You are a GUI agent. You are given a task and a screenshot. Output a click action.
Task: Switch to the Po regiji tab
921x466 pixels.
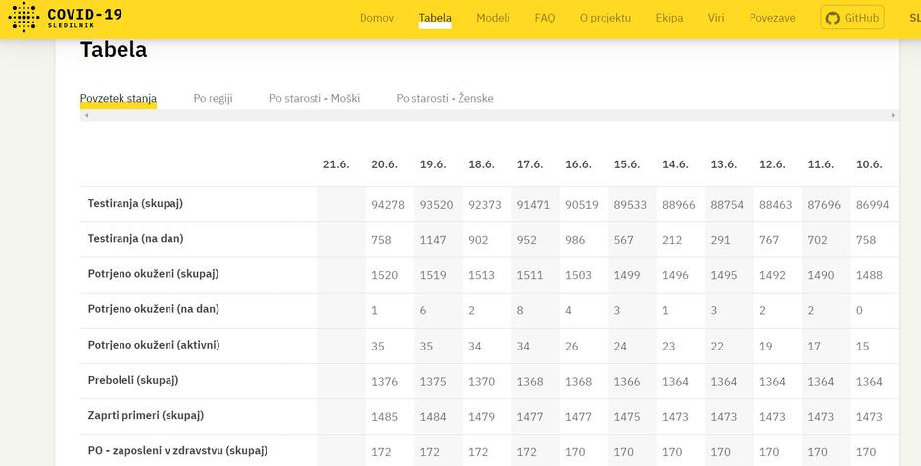pyautogui.click(x=213, y=98)
